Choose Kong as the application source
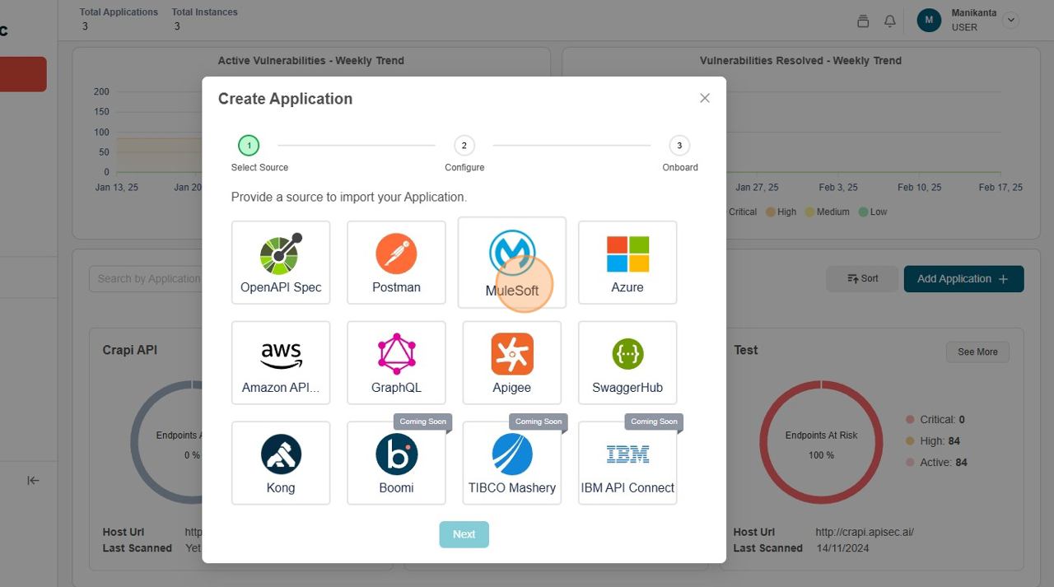The width and height of the screenshot is (1054, 587). tap(281, 463)
